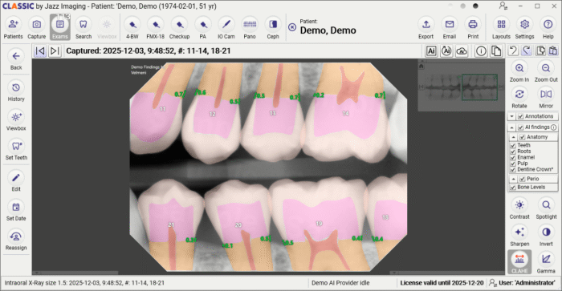562x291 pixels.
Task: Invert the X-ray image
Action: [546, 236]
